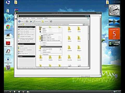Choose Crear acceso directo in context menu
This screenshot has width=125, height=93.
click(x=51, y=49)
